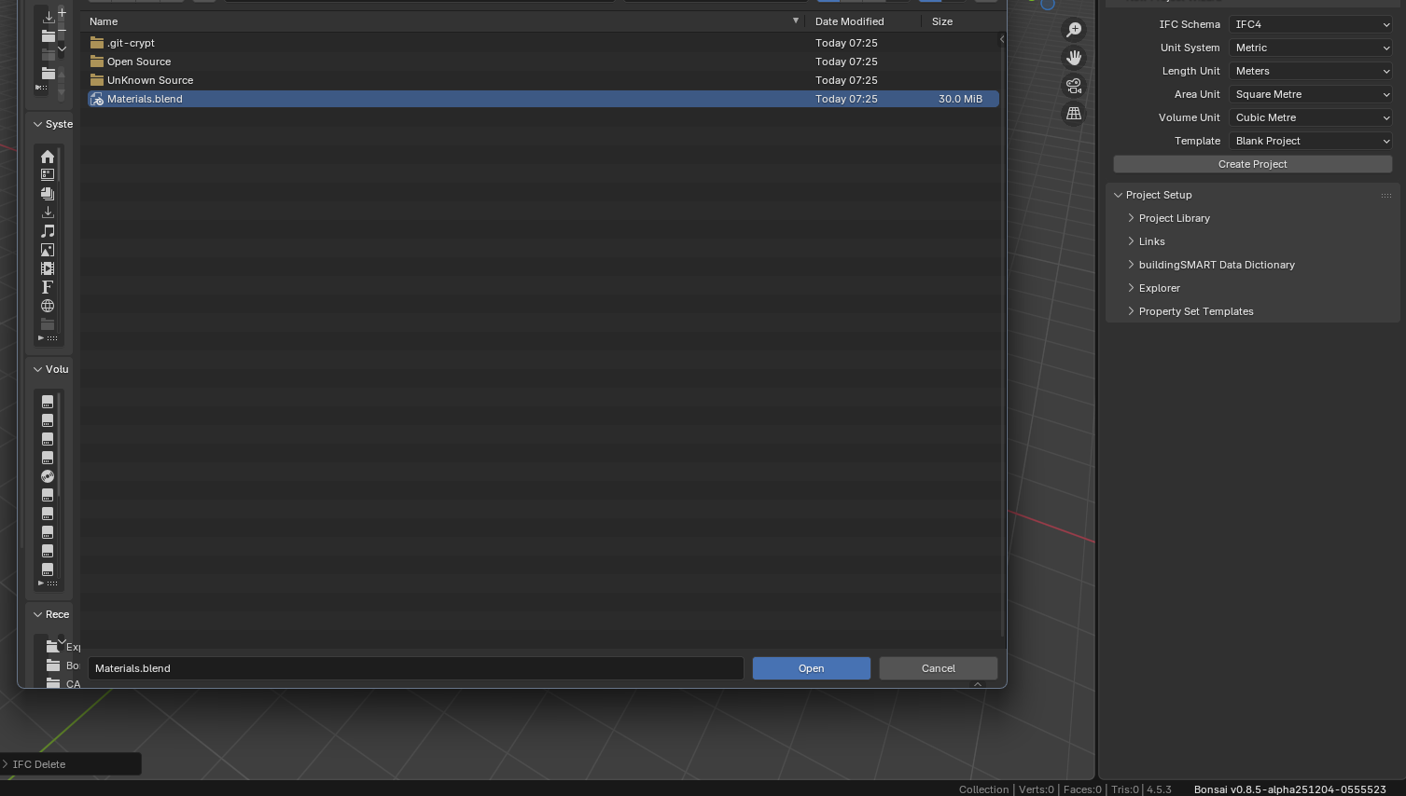This screenshot has width=1406, height=796.
Task: Open the Template dropdown showing Blank Project
Action: pyautogui.click(x=1311, y=141)
